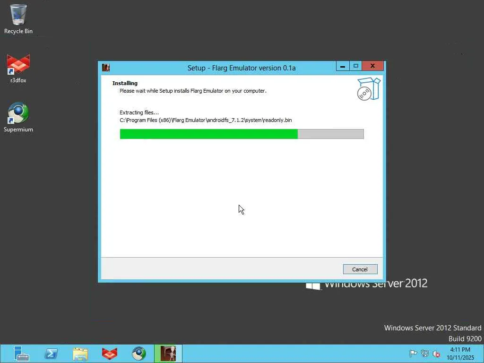Open File Explorer from the taskbar
Viewport: 484px width, 363px height.
(80, 354)
